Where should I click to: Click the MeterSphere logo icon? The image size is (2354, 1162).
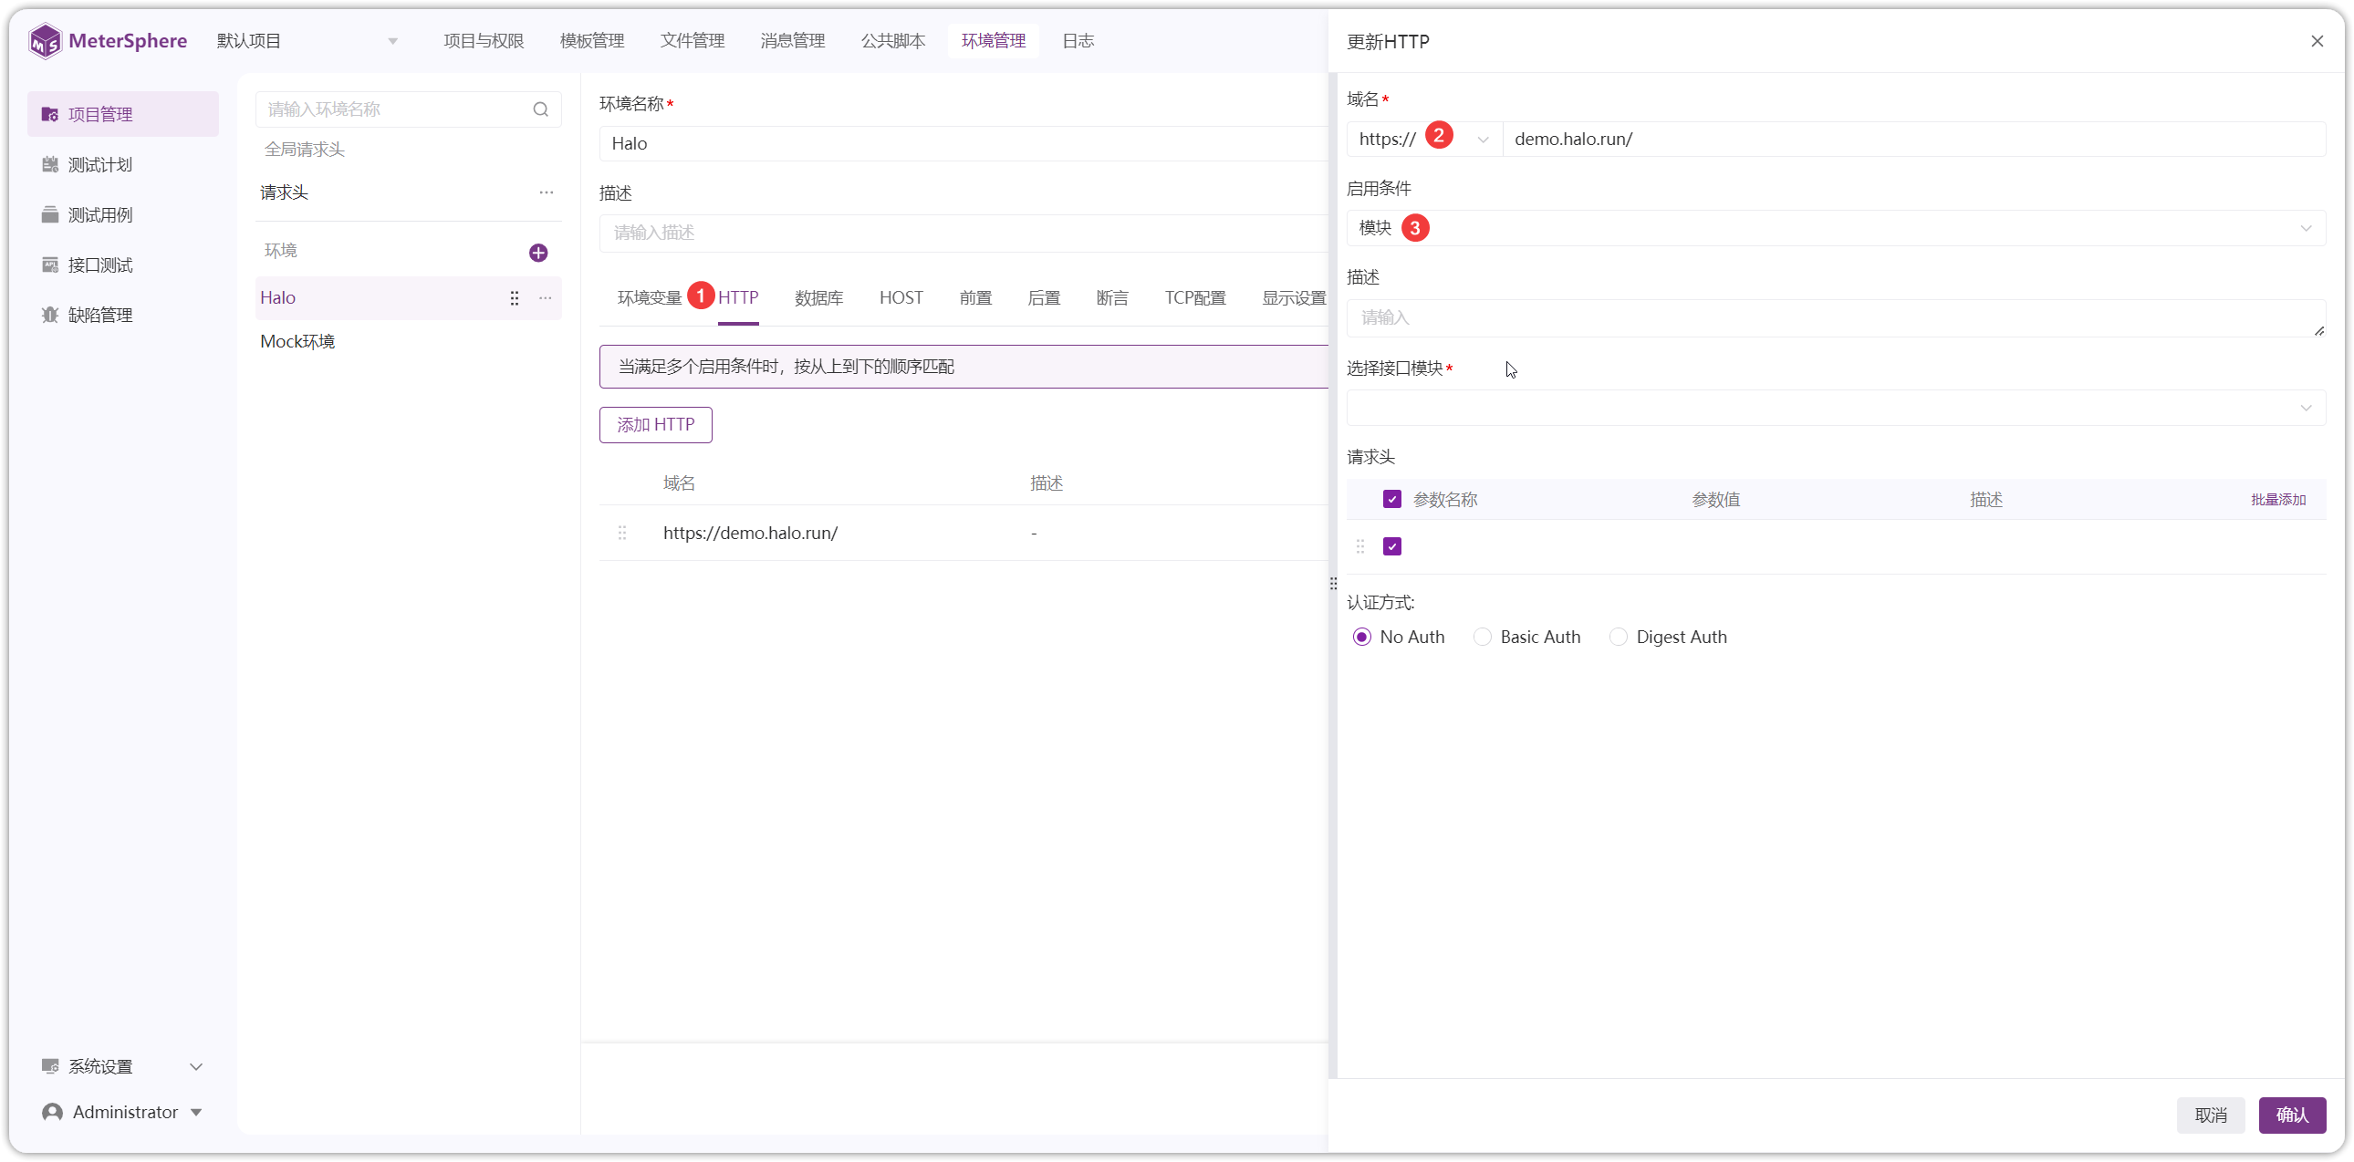45,41
